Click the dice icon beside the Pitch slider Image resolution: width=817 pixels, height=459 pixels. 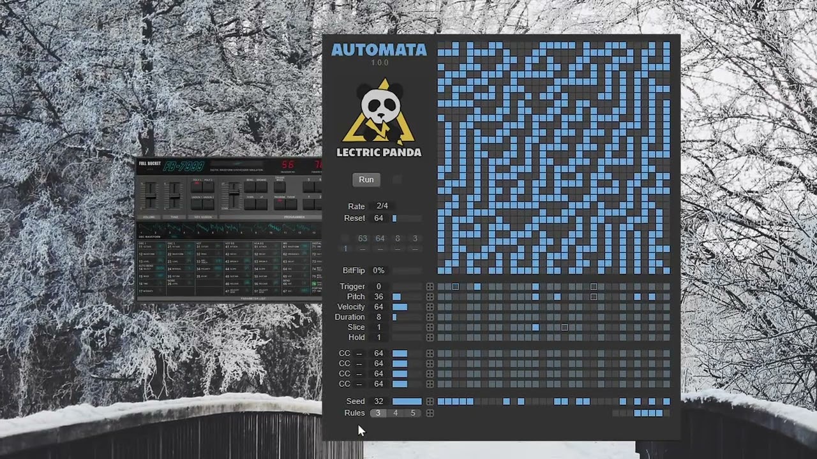point(430,297)
